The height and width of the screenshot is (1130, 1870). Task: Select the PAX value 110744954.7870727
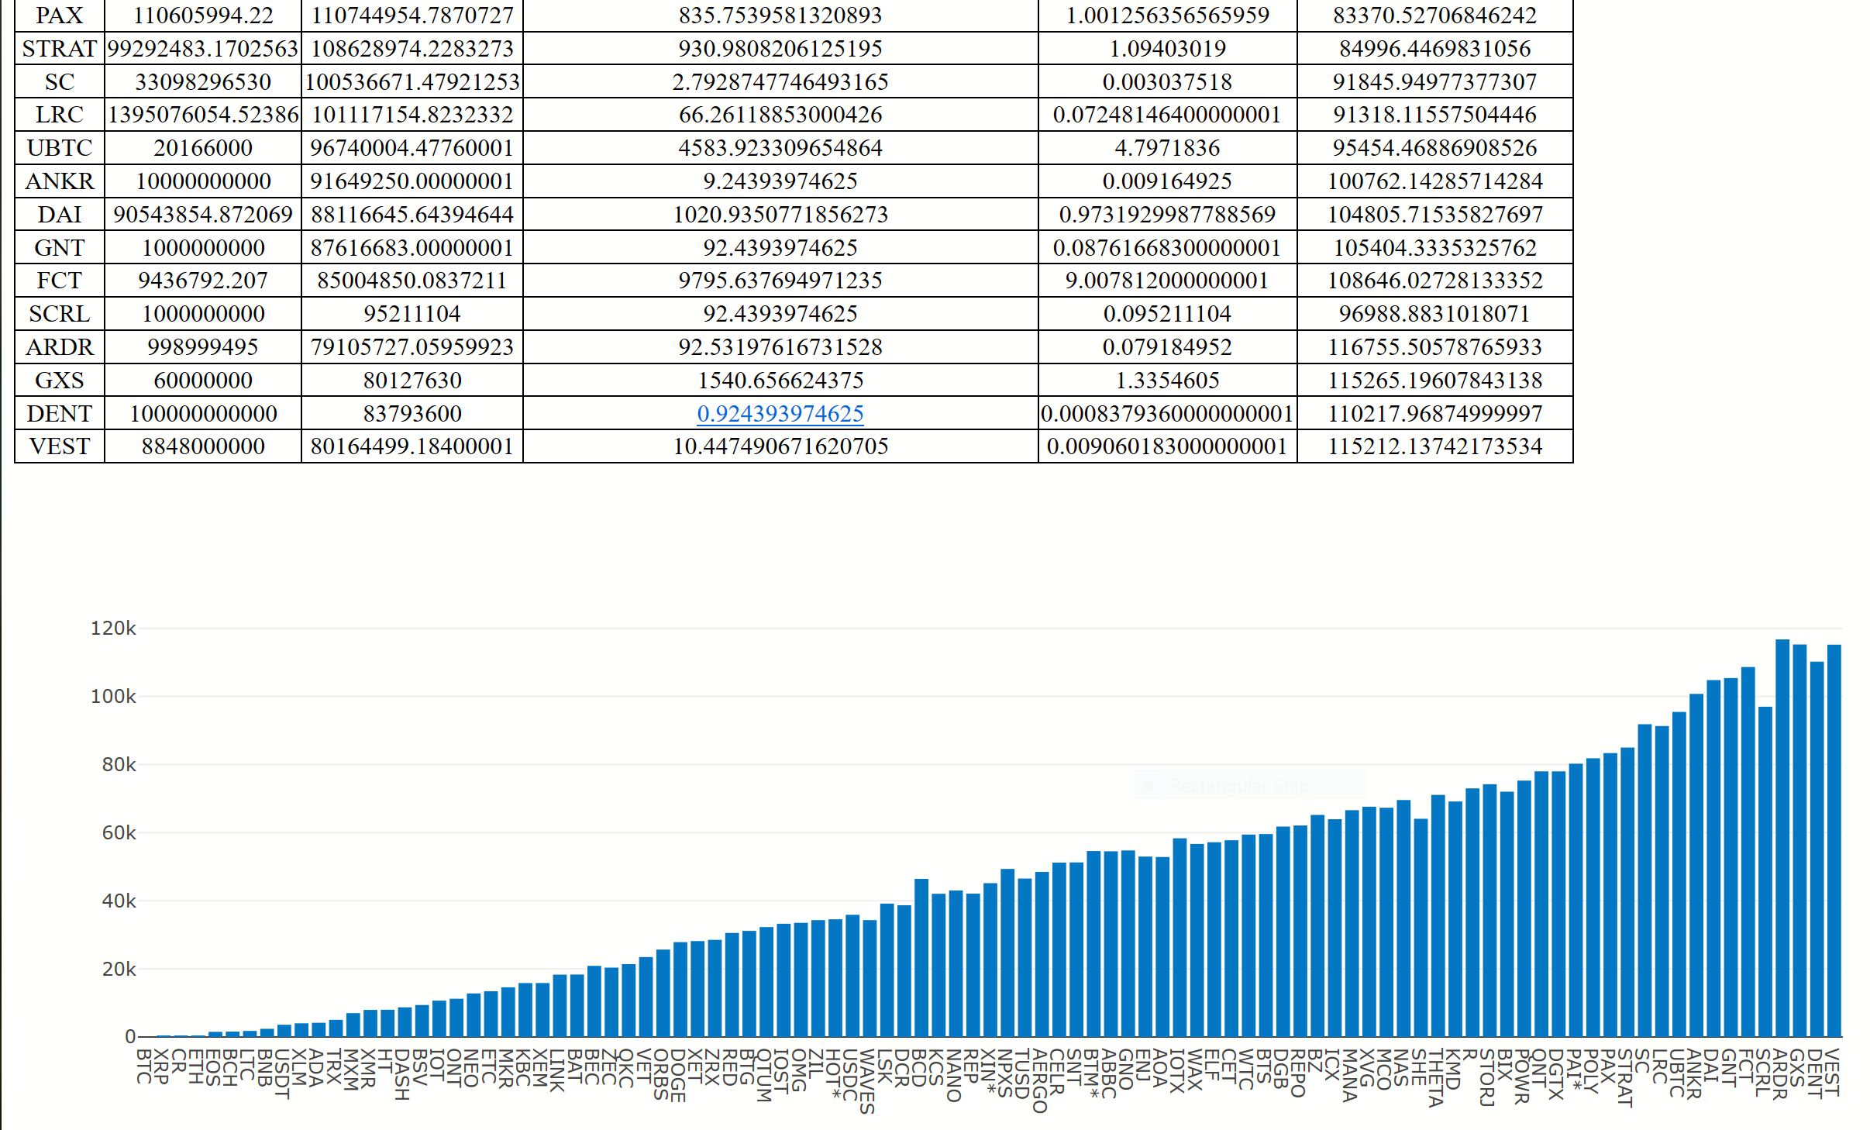[412, 16]
